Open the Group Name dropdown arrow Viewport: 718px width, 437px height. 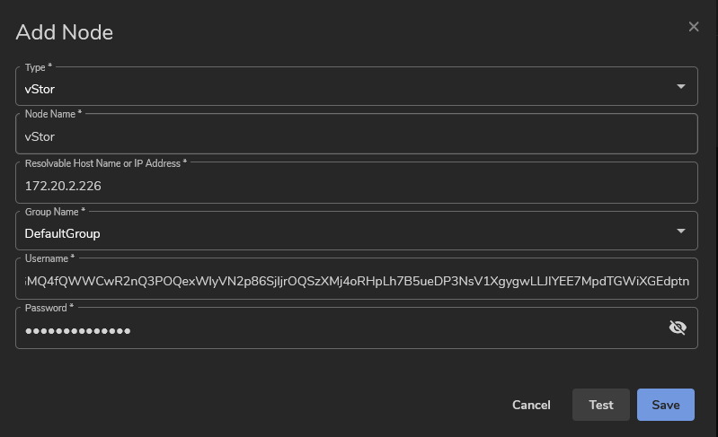(680, 232)
